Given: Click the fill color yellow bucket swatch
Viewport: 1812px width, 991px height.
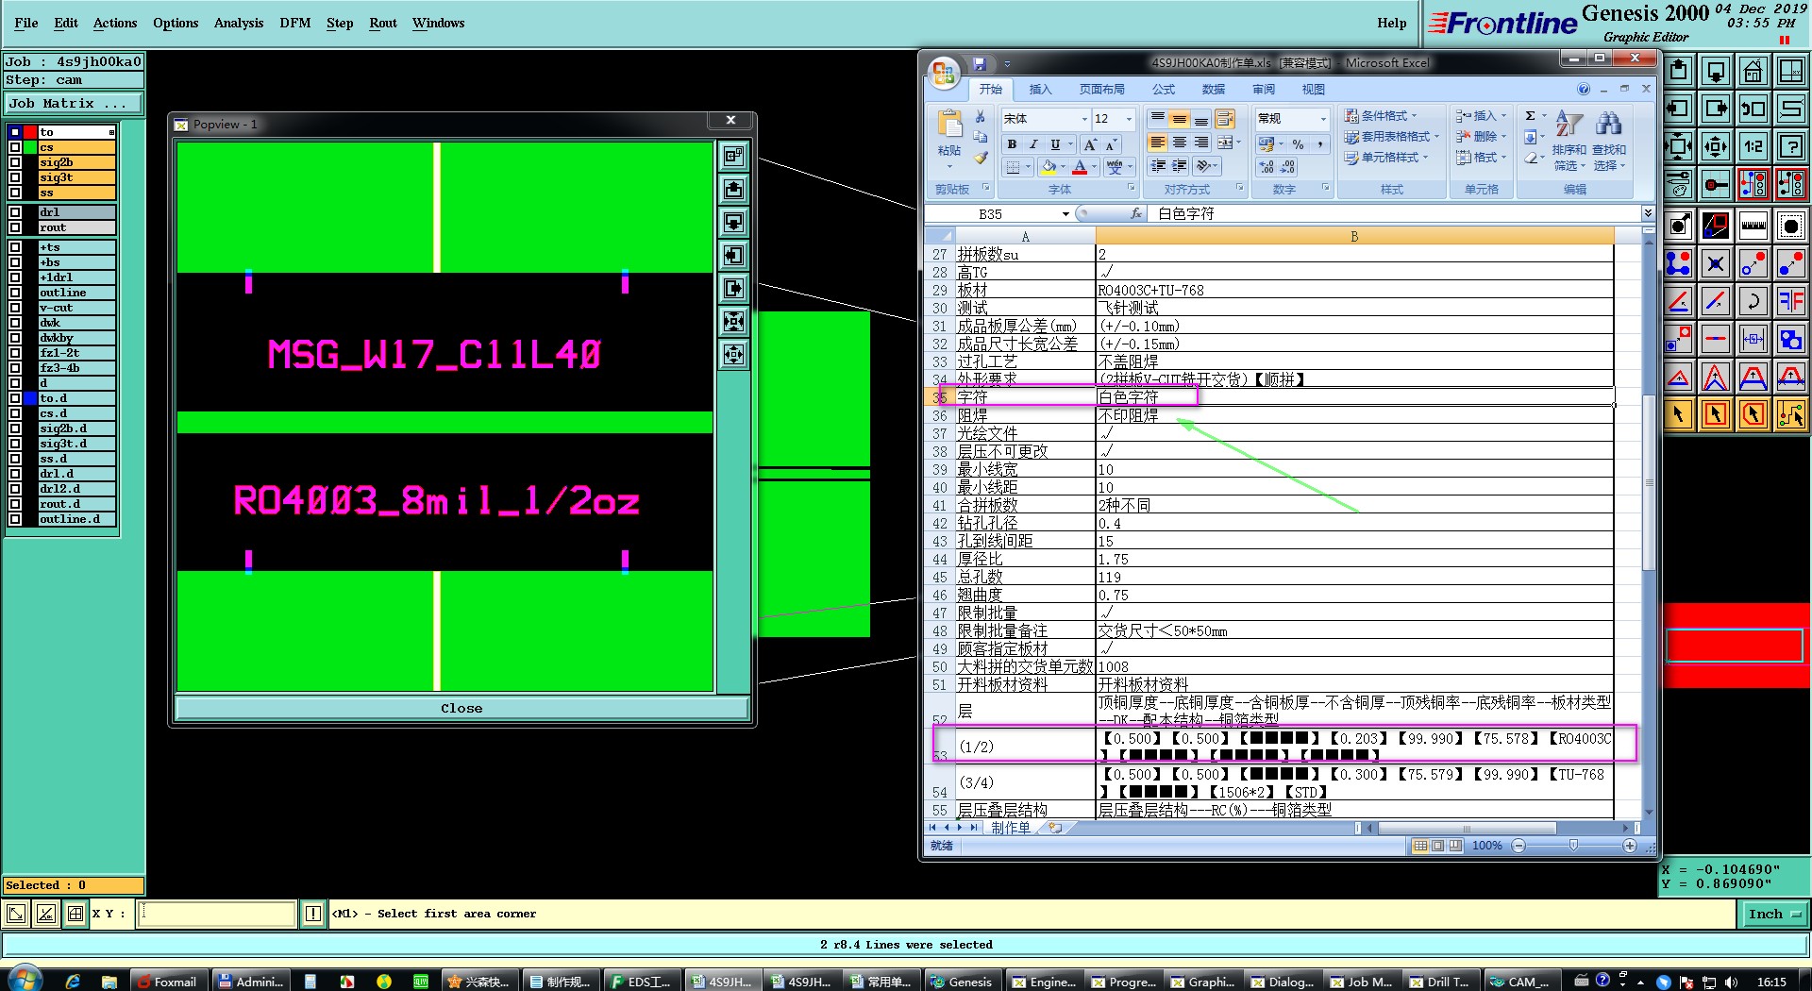Looking at the screenshot, I should coord(1049,168).
